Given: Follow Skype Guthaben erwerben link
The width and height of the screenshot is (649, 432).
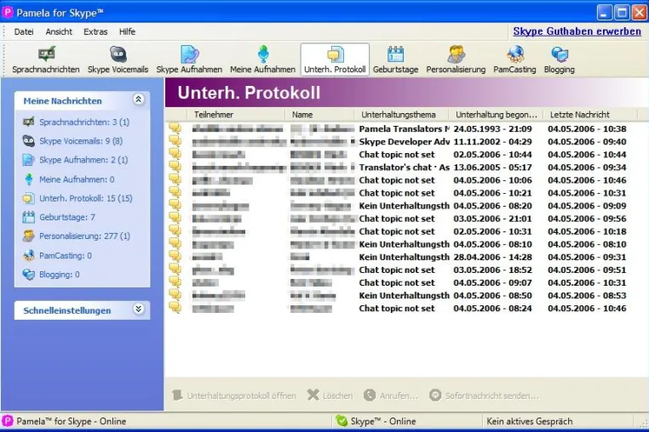Looking at the screenshot, I should pos(577,31).
